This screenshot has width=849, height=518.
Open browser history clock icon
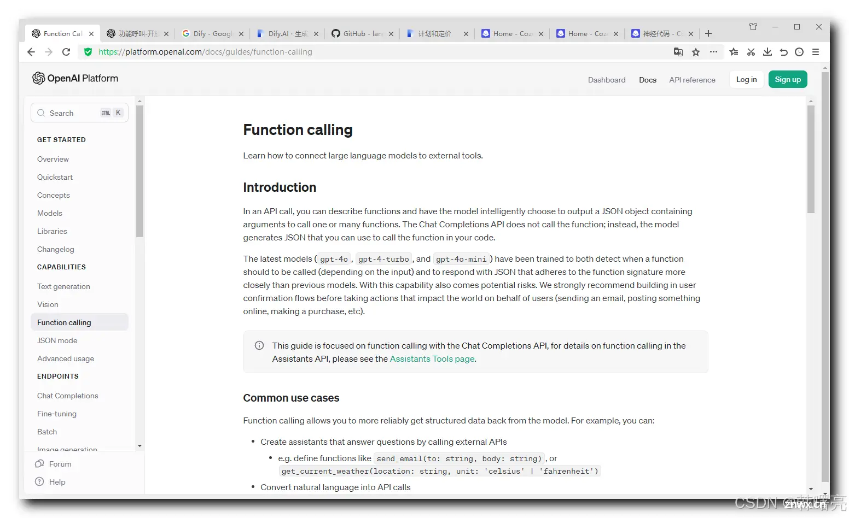[799, 52]
